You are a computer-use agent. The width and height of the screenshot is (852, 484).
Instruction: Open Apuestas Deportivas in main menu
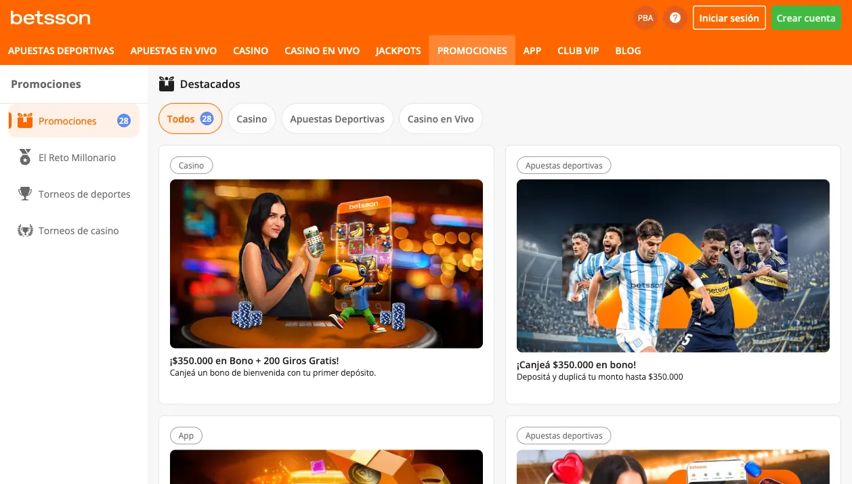[x=61, y=51]
